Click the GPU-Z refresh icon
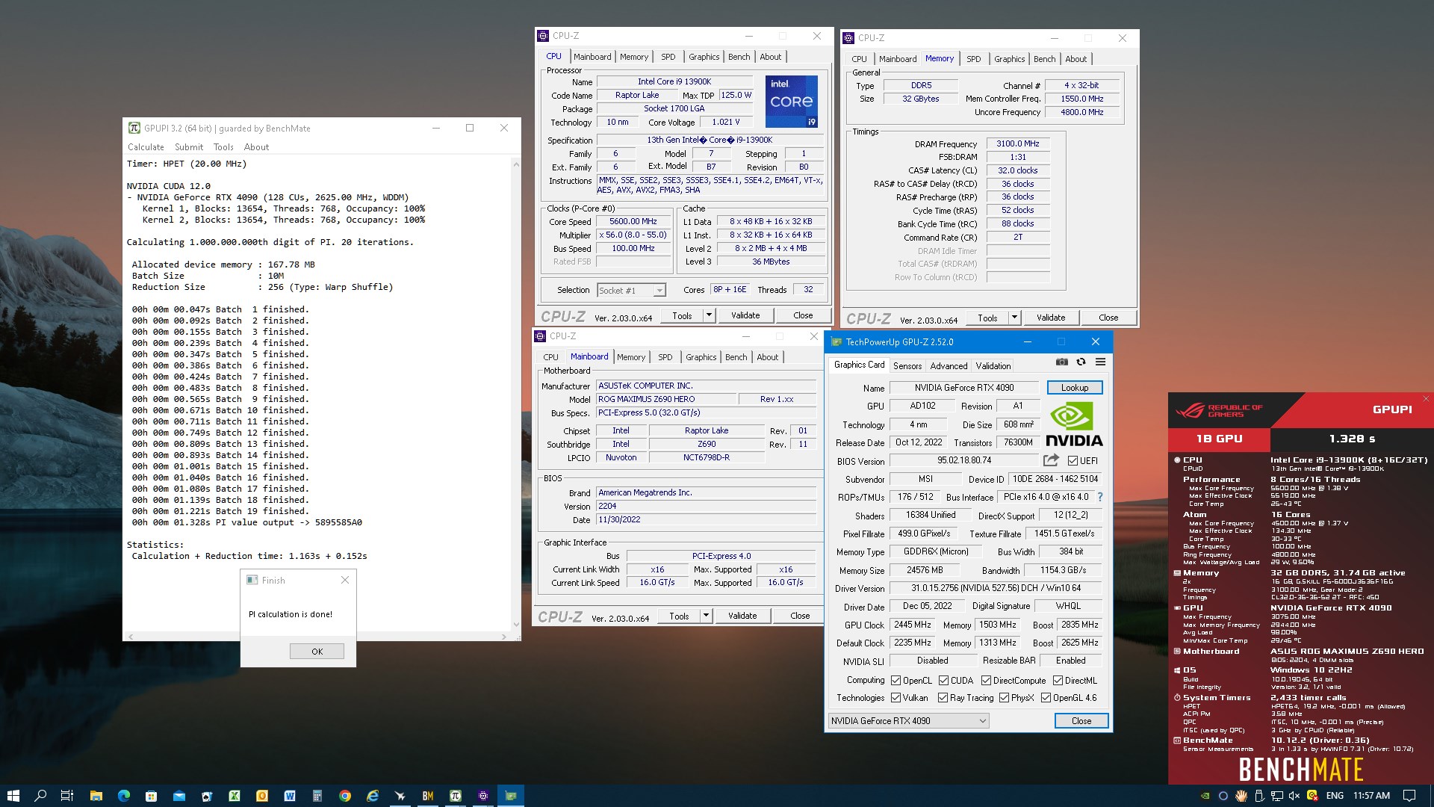The height and width of the screenshot is (807, 1434). (x=1081, y=362)
